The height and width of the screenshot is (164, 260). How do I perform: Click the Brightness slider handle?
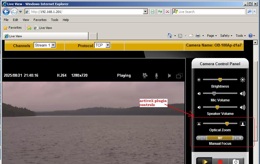220,80
